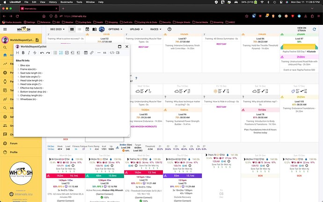Click the 48m 10.8mi green activity bar
The width and height of the screenshot is (323, 202).
[x=104, y=176]
